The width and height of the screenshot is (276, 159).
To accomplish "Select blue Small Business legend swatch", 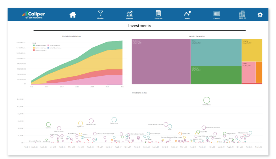I will (48, 48).
